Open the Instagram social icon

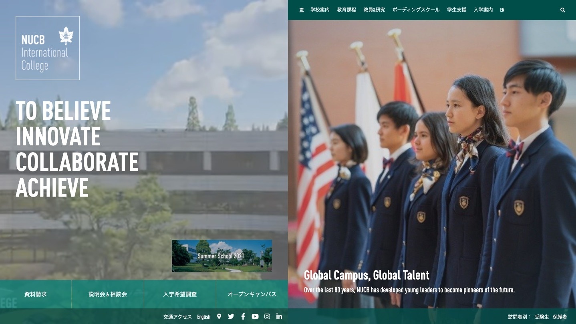click(x=267, y=316)
